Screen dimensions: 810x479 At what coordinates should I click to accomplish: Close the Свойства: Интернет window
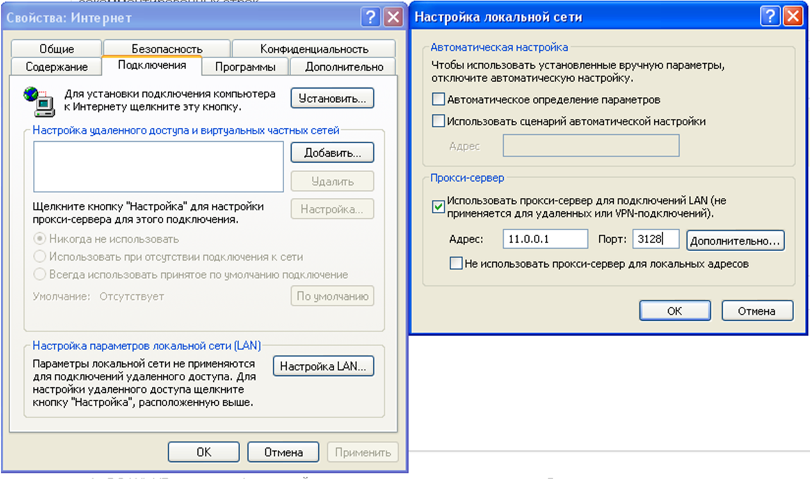pyautogui.click(x=393, y=17)
